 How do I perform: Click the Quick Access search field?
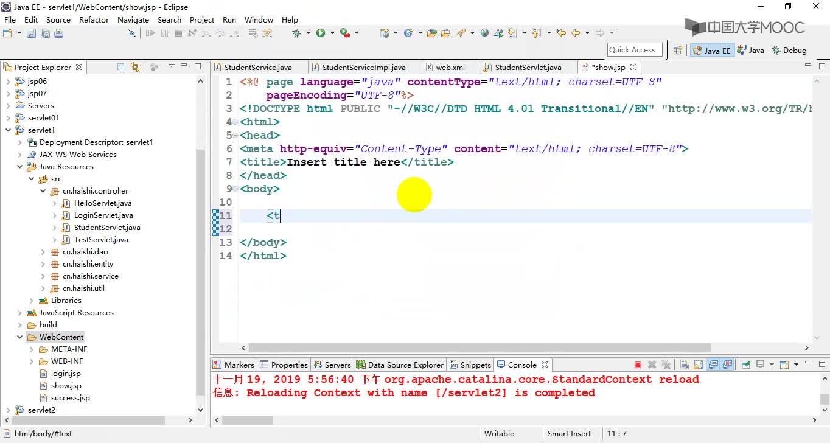[635, 50]
